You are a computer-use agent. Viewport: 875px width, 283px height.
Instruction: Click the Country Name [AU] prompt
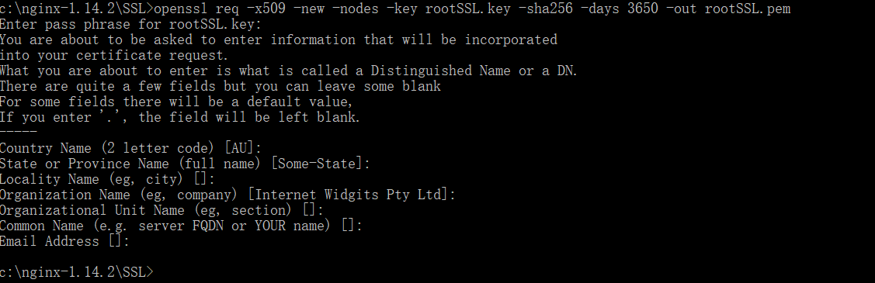tap(130, 148)
